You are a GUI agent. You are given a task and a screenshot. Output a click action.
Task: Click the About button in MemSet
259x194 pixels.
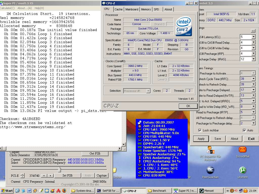(x=234, y=139)
